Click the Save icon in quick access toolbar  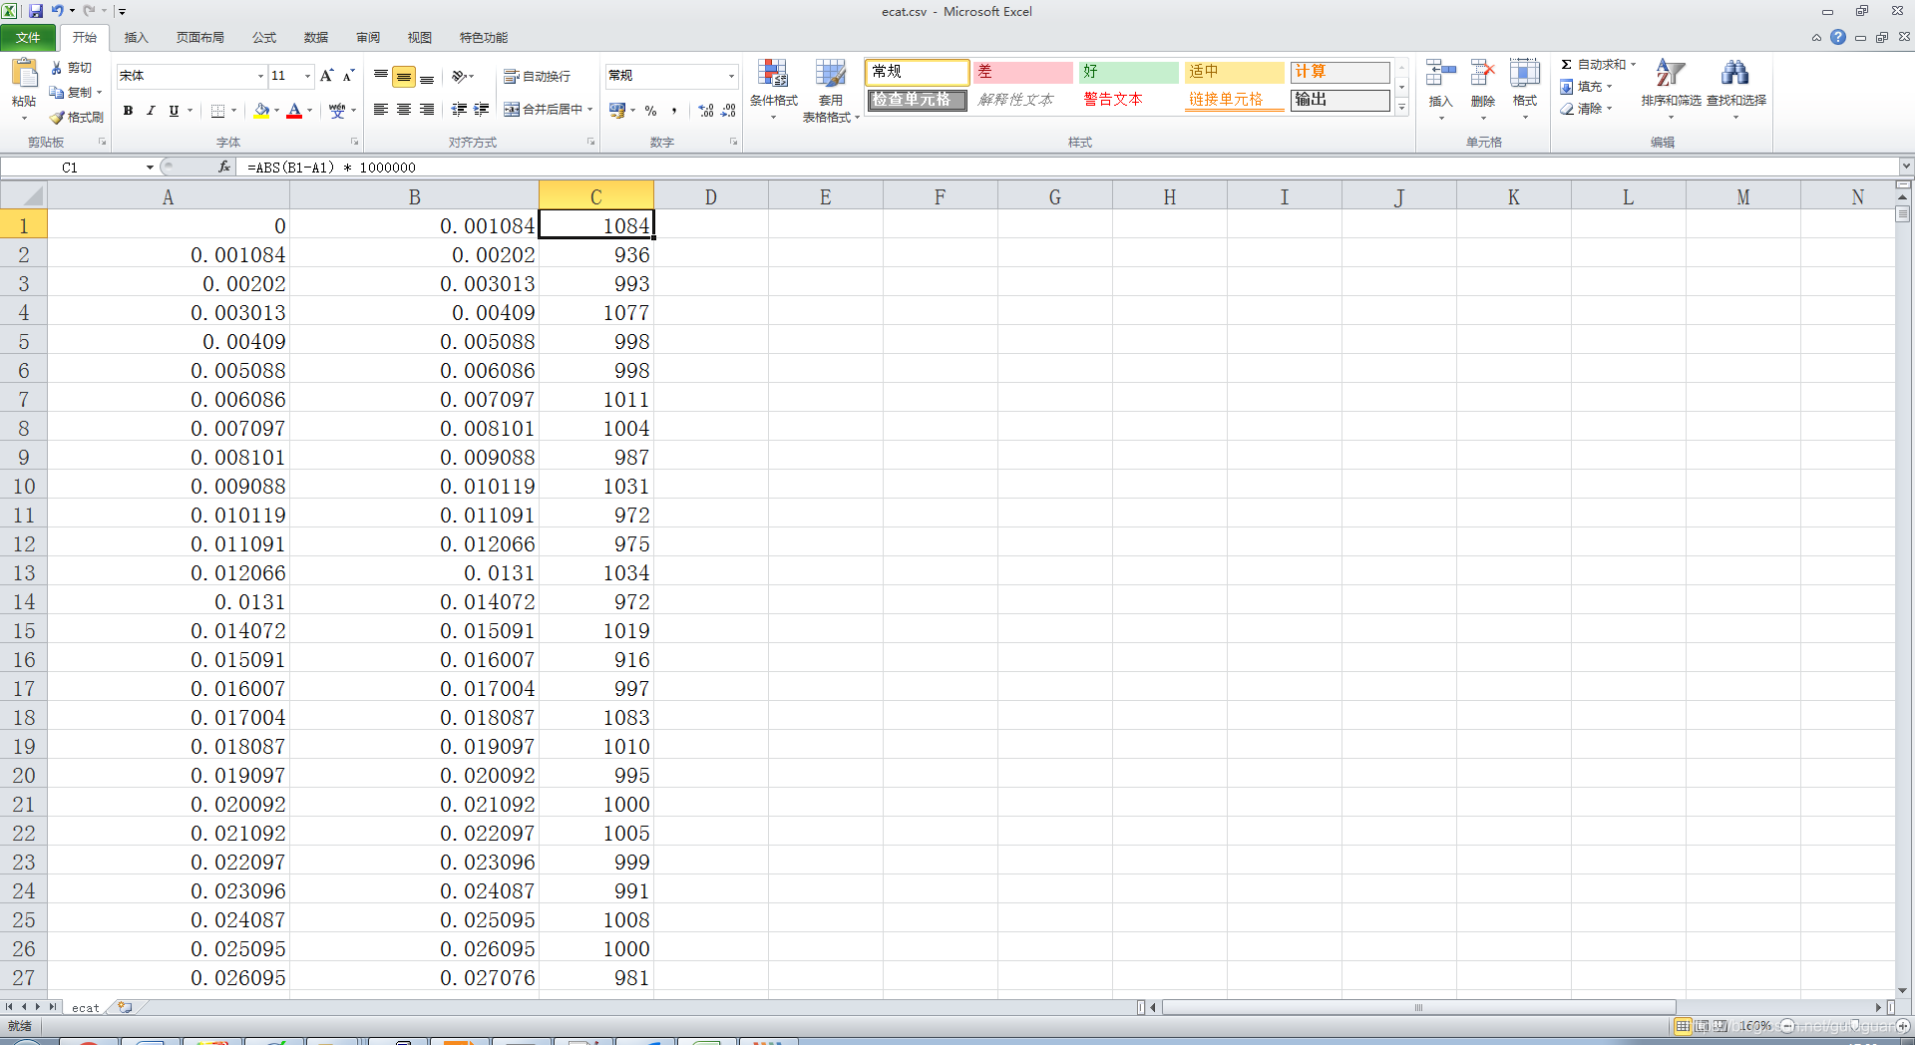point(36,11)
